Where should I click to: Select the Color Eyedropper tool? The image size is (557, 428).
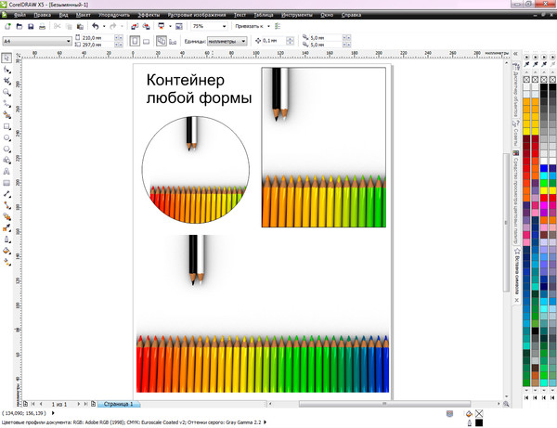(6, 228)
